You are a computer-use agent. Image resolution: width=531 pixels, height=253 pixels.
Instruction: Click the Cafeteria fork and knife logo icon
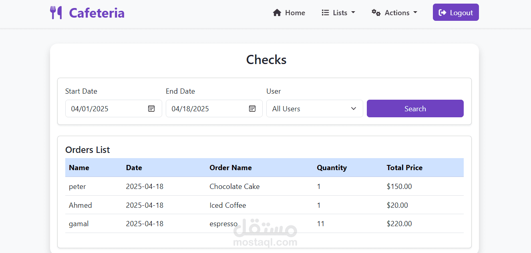(x=56, y=13)
